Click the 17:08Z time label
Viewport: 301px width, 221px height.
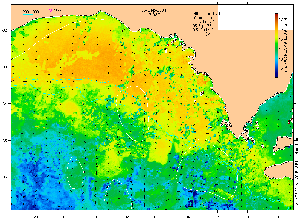coord(154,15)
